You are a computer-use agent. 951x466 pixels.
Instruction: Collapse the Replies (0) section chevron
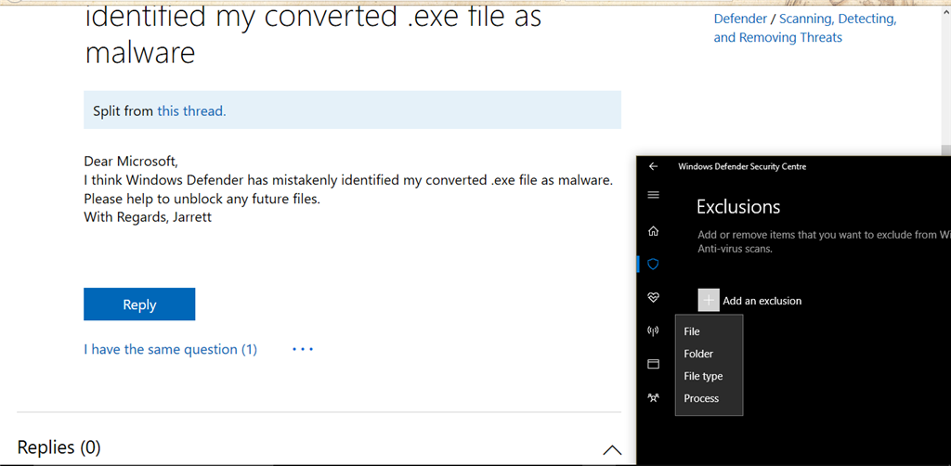coord(612,449)
